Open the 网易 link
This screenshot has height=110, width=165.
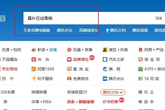(x=148, y=50)
